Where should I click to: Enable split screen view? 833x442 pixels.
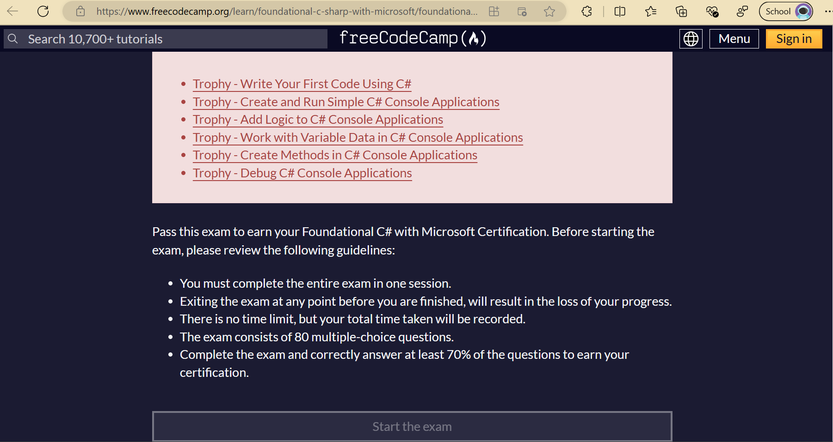point(620,11)
